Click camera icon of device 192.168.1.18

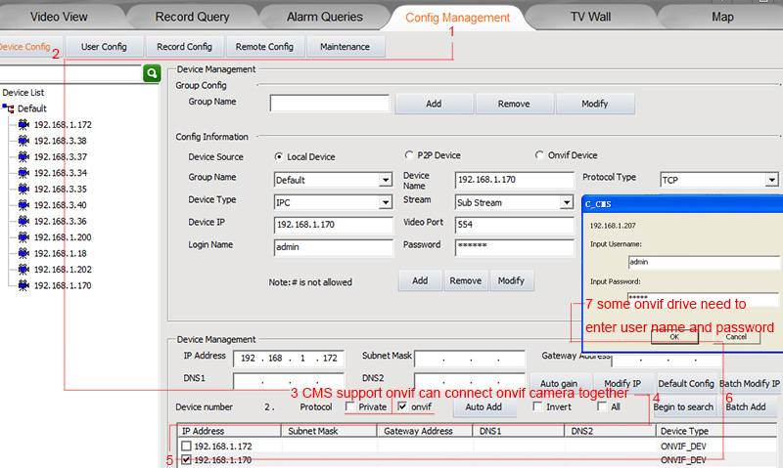tap(23, 253)
